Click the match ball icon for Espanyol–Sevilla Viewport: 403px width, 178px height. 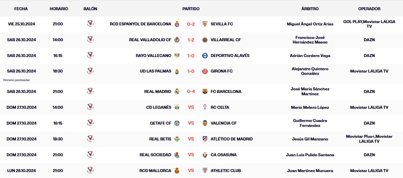[90, 24]
